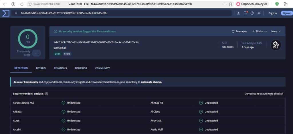The width and height of the screenshot is (293, 134).
Task: Click the Community Score vote toggle
Action: [x=36, y=53]
